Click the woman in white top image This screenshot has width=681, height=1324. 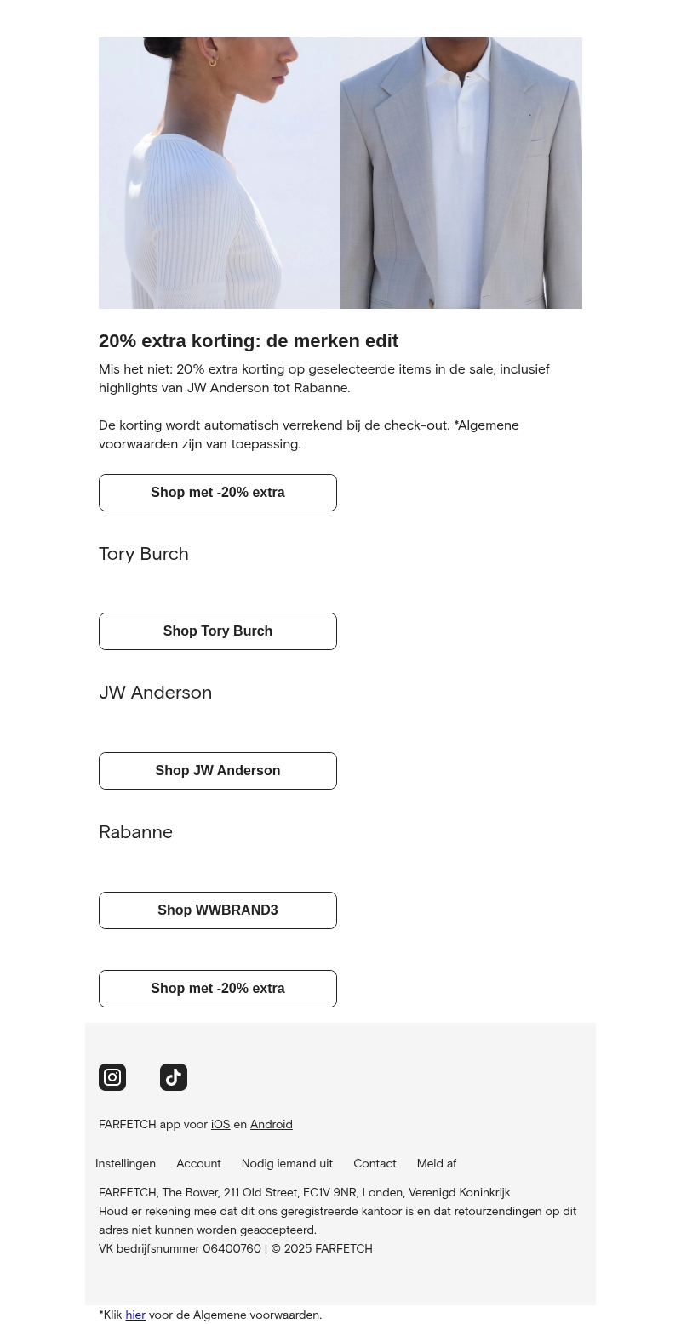click(220, 173)
